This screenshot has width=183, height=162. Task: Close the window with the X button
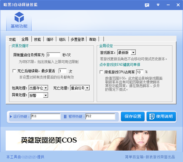point(177,5)
